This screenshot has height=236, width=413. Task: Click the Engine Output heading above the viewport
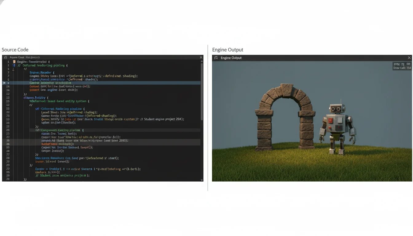click(x=228, y=50)
